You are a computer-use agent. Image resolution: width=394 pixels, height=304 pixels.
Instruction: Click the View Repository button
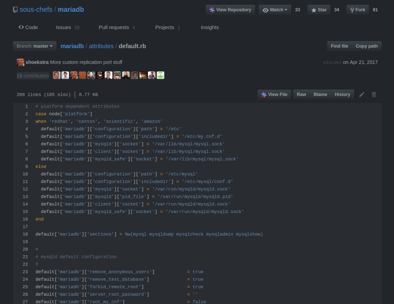point(230,10)
